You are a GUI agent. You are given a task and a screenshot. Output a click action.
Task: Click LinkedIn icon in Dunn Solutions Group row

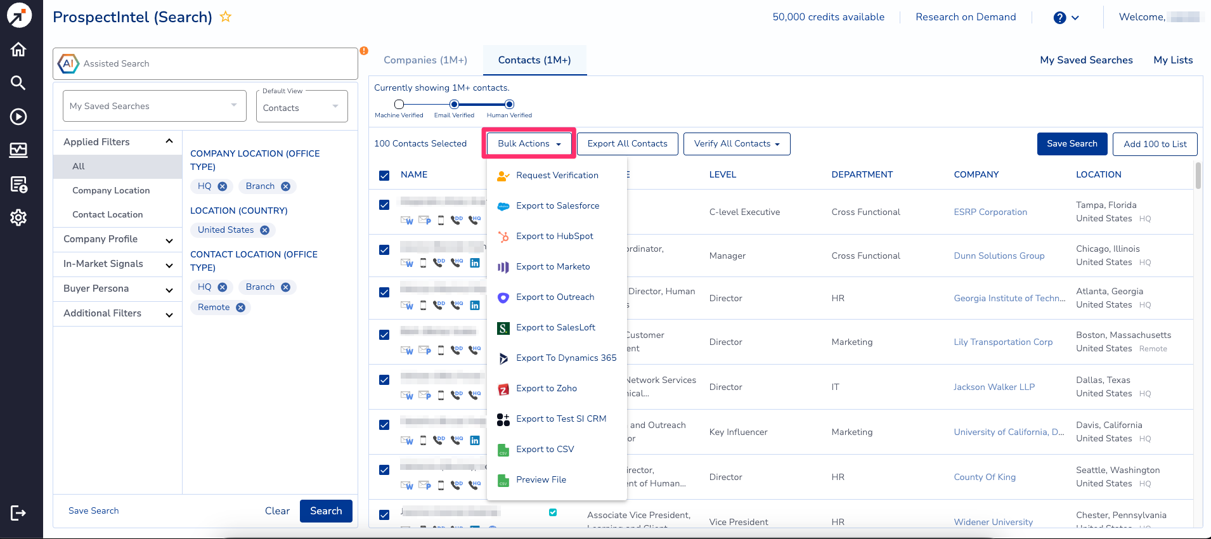[475, 263]
